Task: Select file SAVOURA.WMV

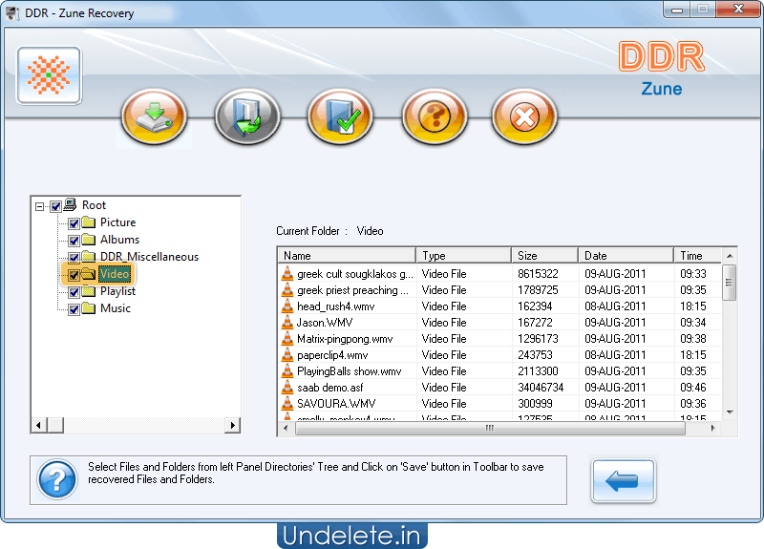Action: click(336, 404)
